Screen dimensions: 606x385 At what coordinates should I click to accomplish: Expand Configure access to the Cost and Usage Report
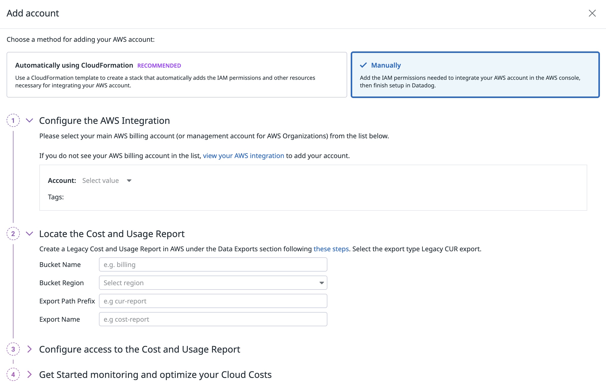pos(30,349)
